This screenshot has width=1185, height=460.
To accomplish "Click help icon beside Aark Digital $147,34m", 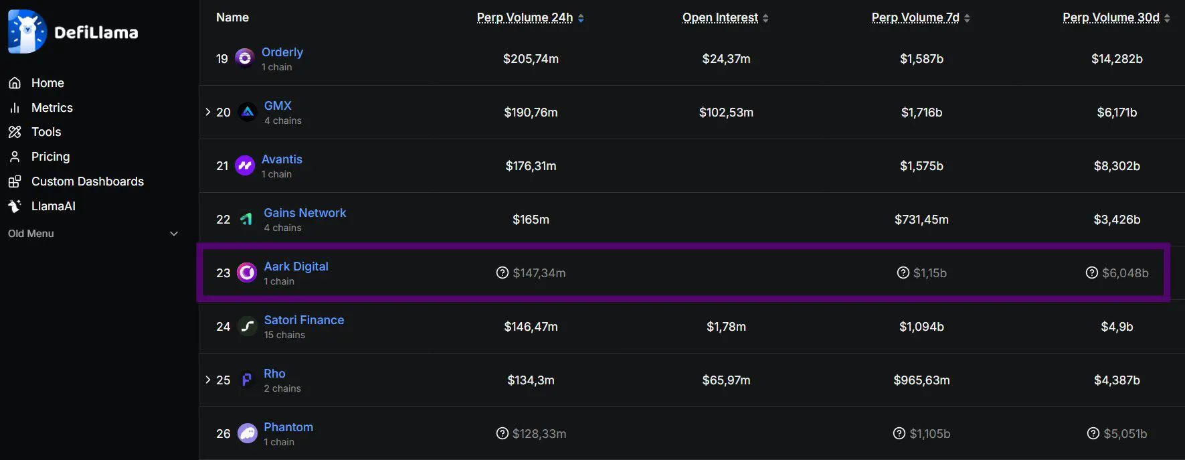I will click(503, 273).
